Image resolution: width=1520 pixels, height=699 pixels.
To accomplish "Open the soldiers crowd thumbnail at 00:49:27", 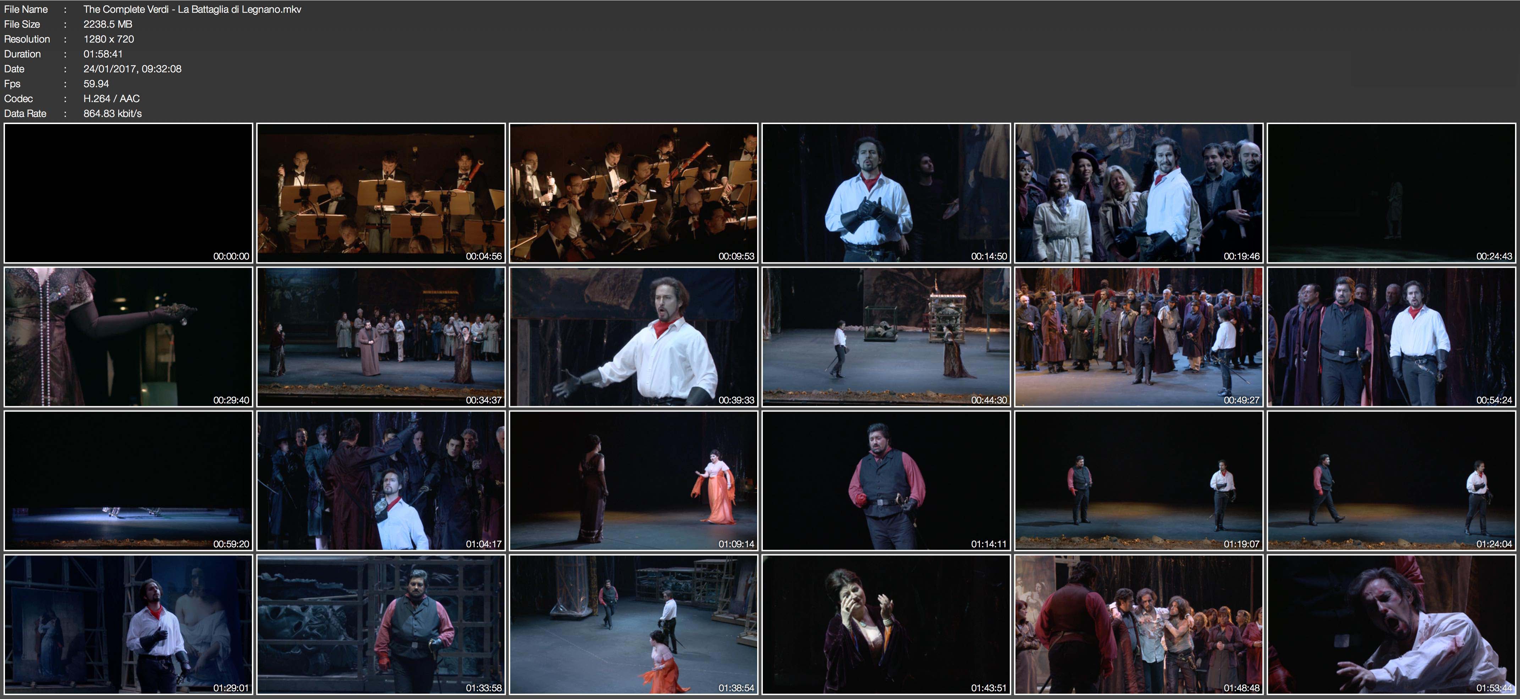I will coord(1138,336).
